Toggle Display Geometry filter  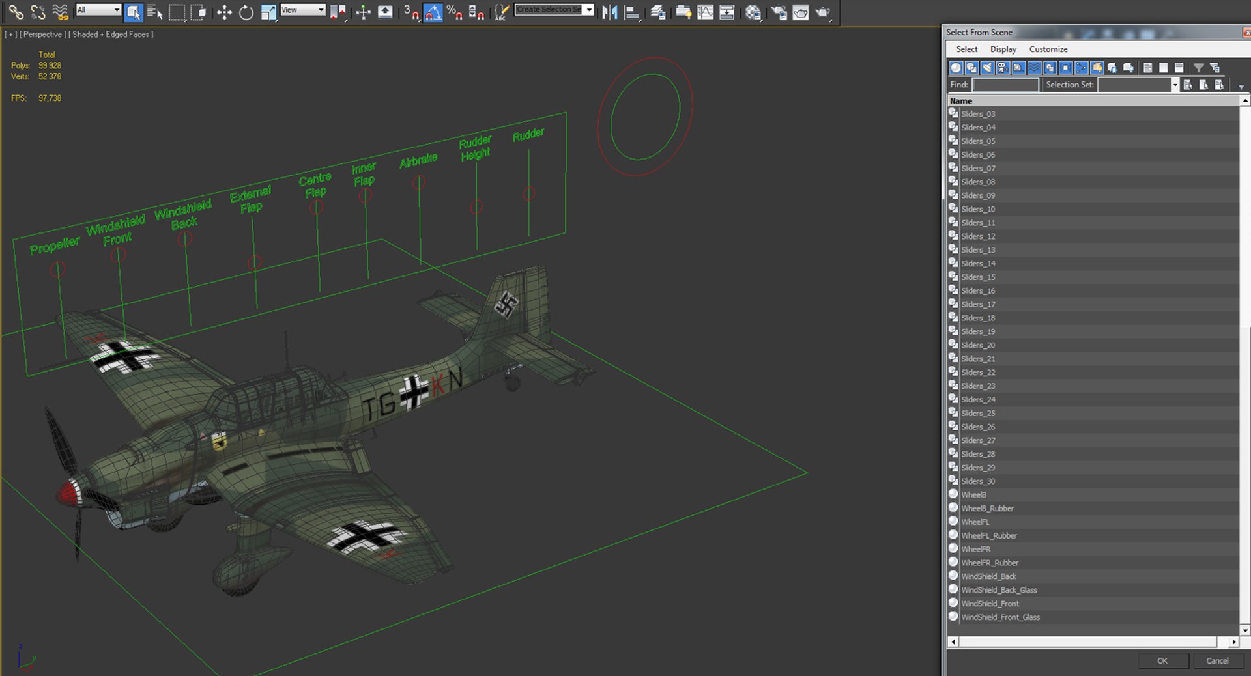956,68
